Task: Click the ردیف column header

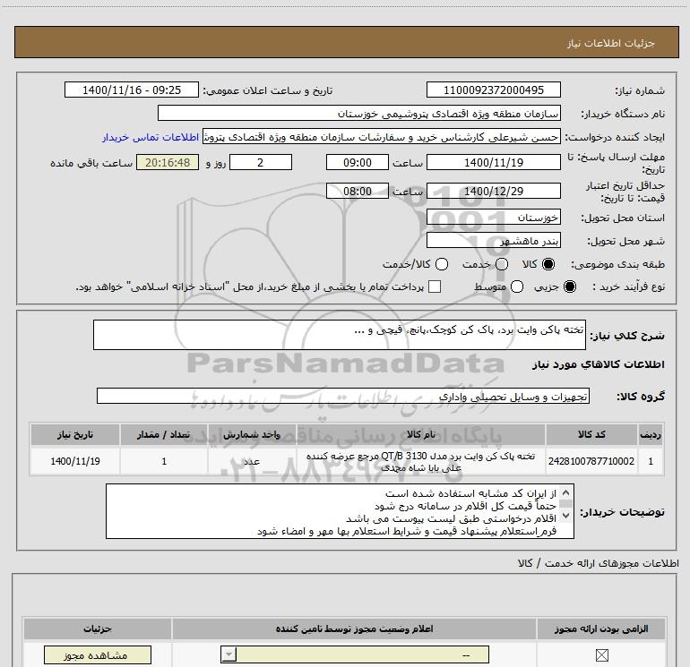Action: click(651, 434)
